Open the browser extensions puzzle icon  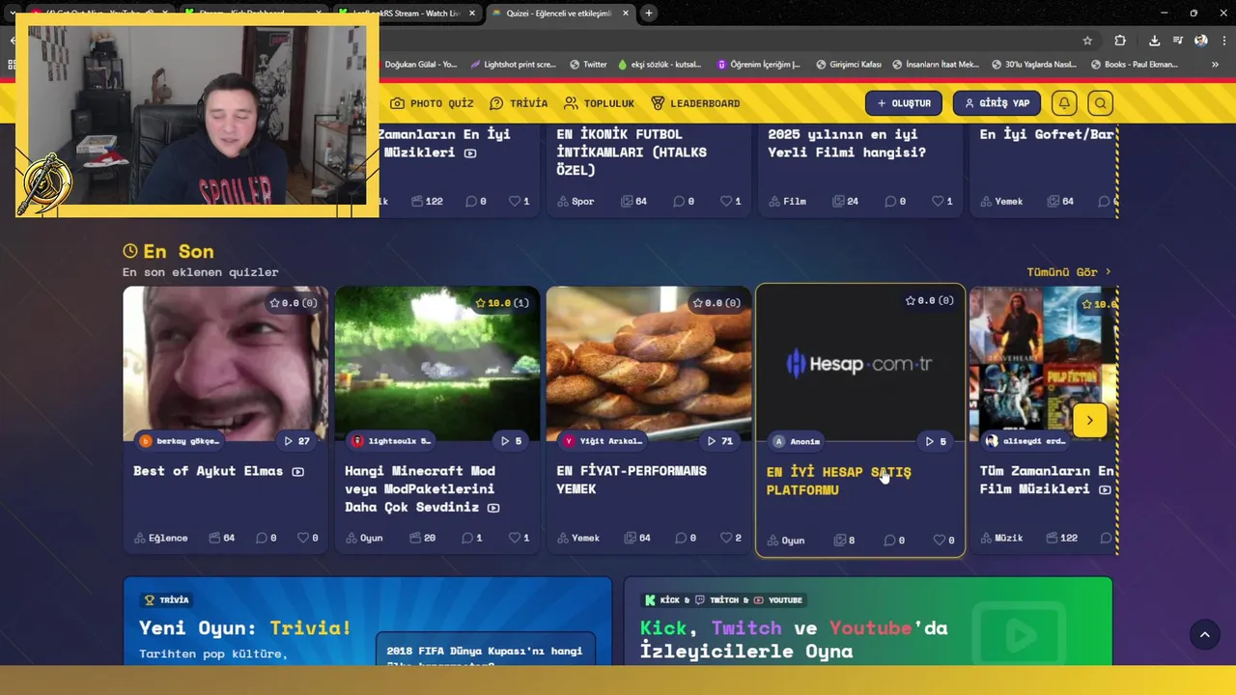(1120, 41)
